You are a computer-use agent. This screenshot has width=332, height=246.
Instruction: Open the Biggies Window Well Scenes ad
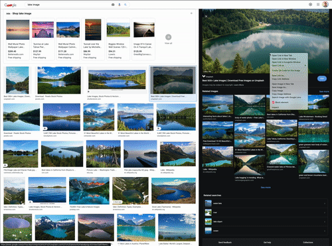(x=118, y=39)
